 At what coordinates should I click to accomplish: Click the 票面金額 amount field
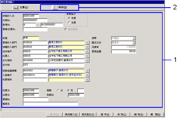coord(124,51)
